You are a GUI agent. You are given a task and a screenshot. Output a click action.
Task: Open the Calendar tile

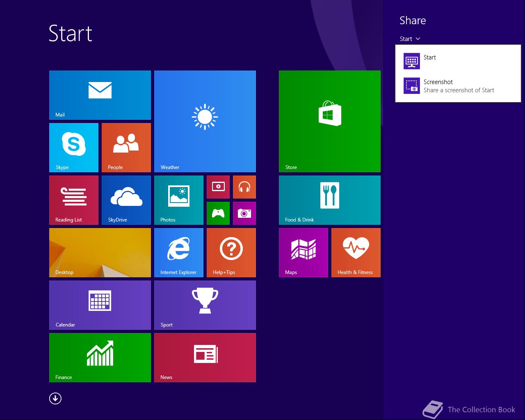pyautogui.click(x=100, y=305)
